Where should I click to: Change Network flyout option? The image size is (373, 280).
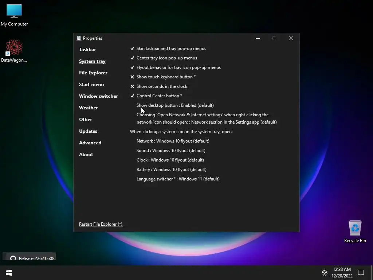(x=173, y=141)
